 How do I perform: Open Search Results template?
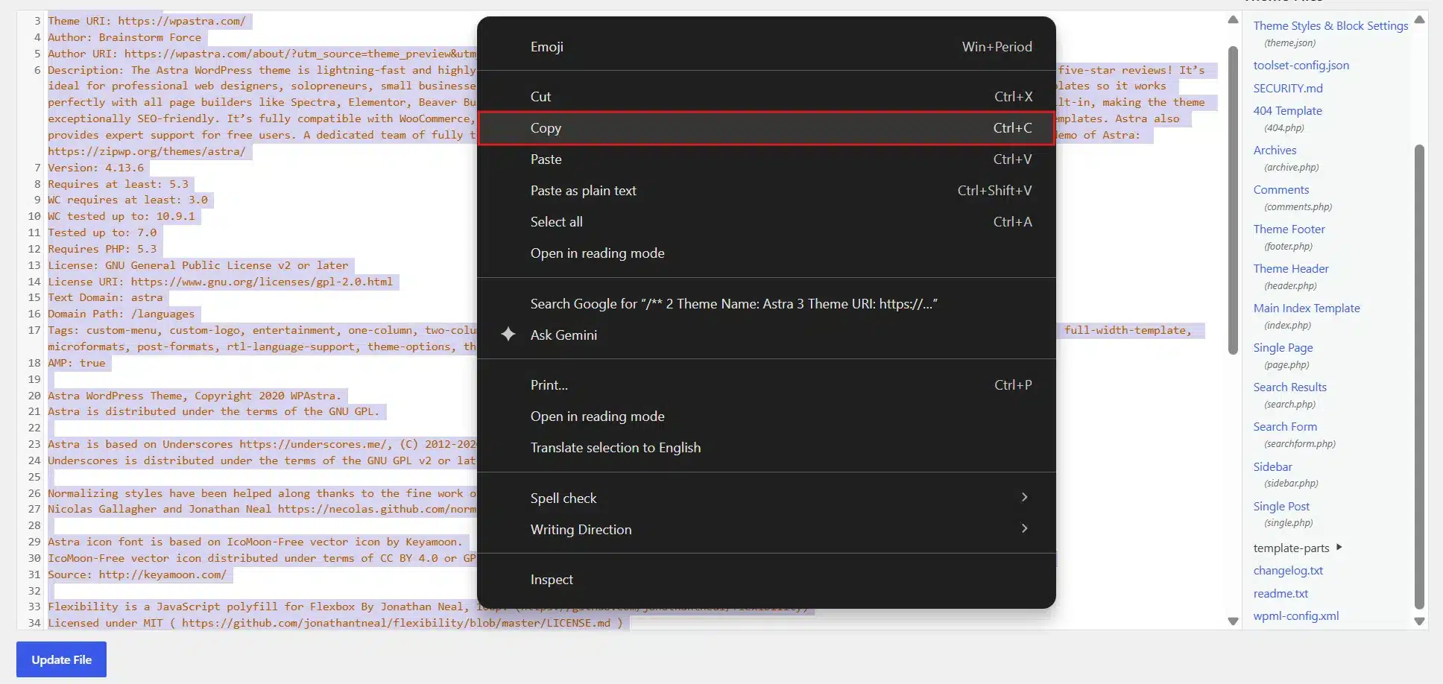click(x=1289, y=387)
